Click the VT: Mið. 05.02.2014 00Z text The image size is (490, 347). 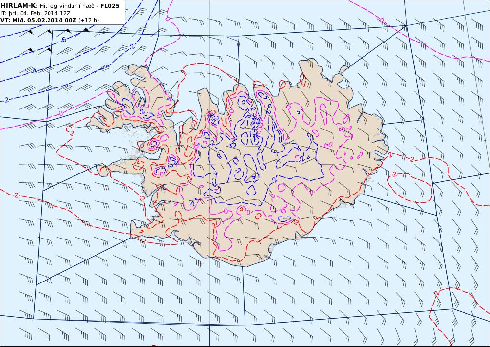[38, 20]
